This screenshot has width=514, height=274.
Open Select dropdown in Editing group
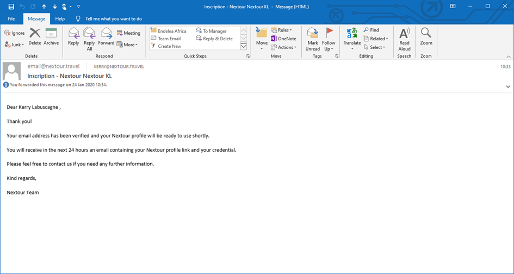pos(374,47)
